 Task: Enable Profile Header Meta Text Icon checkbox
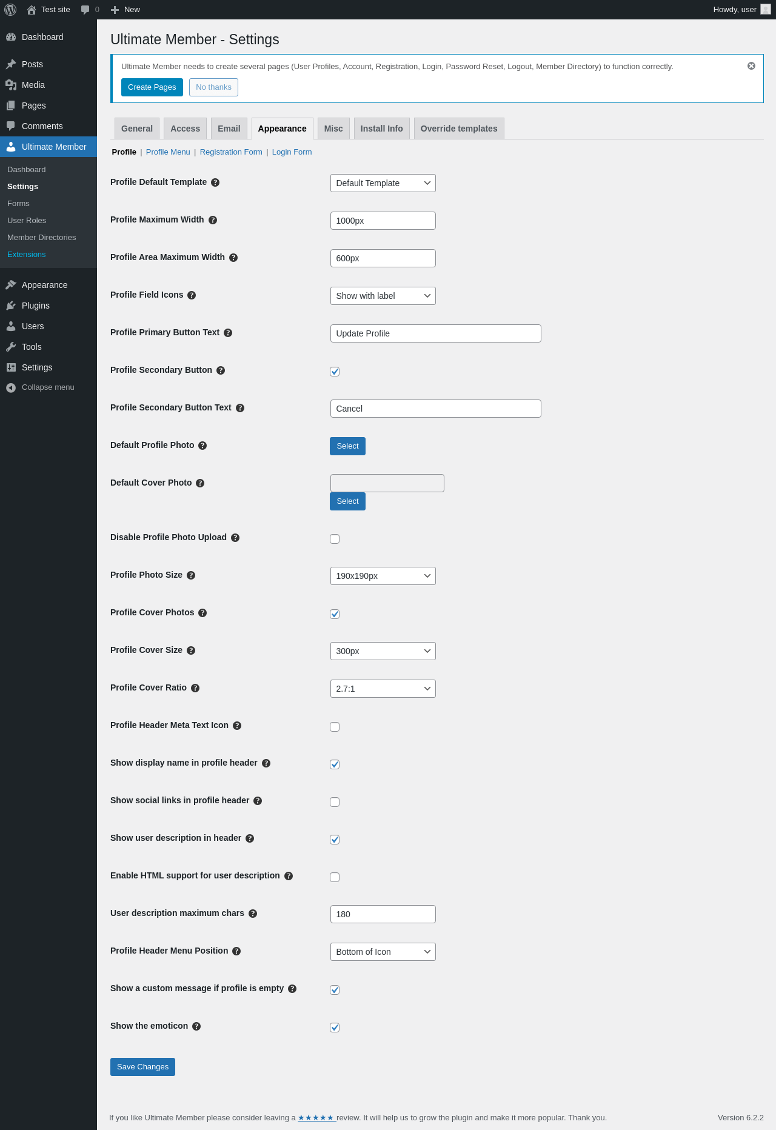[x=335, y=727]
